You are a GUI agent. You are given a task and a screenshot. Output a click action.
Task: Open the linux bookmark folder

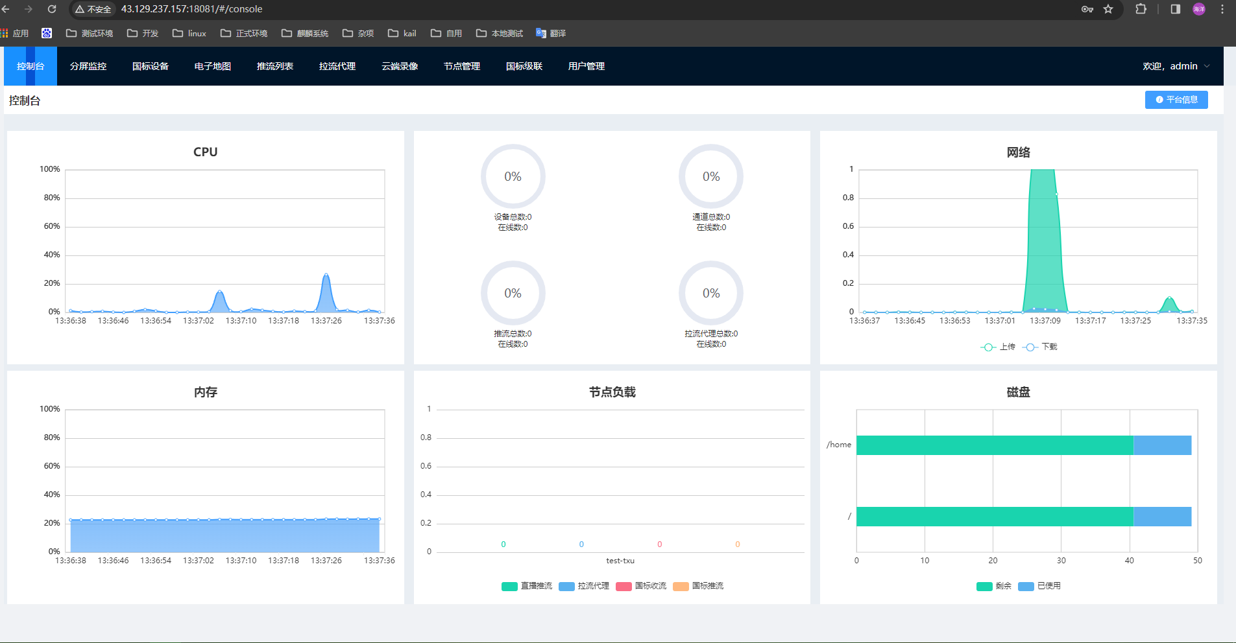(189, 33)
